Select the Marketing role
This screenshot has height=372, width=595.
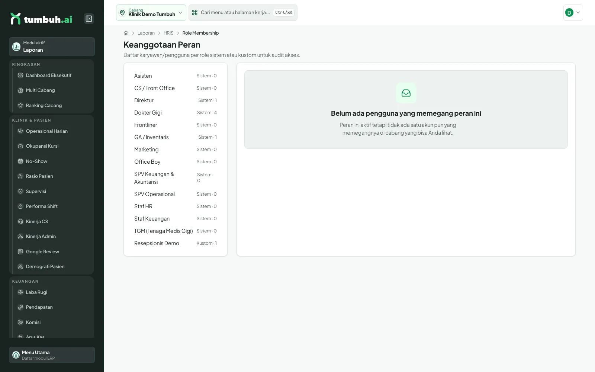[176, 150]
